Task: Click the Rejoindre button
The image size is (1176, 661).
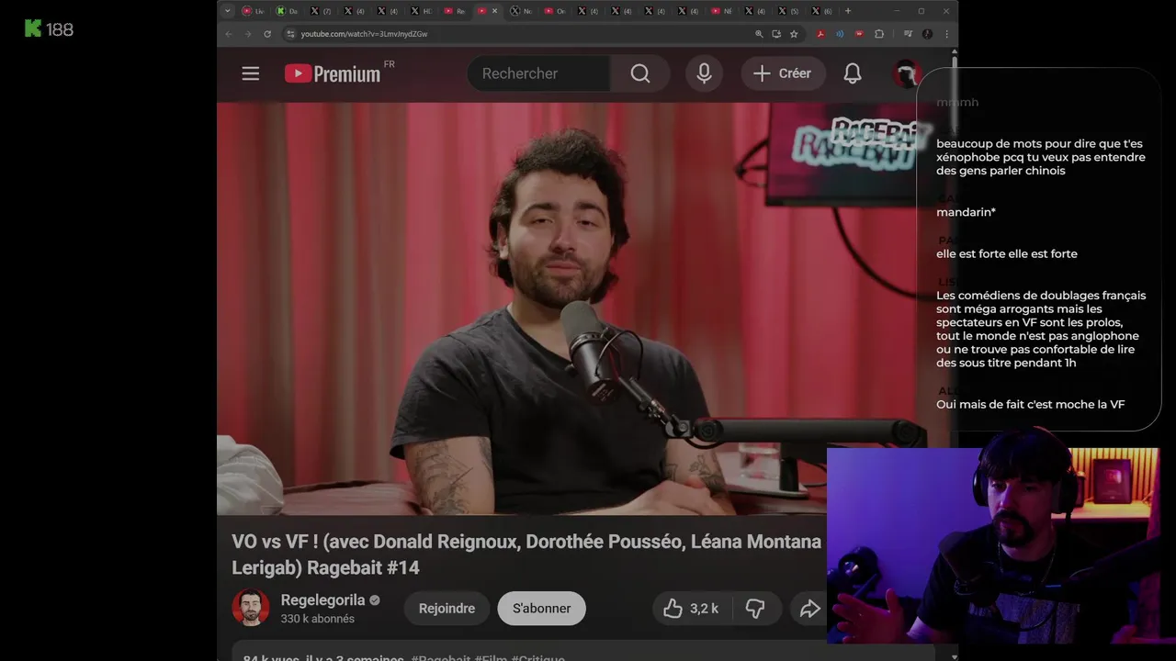Action: 447,608
